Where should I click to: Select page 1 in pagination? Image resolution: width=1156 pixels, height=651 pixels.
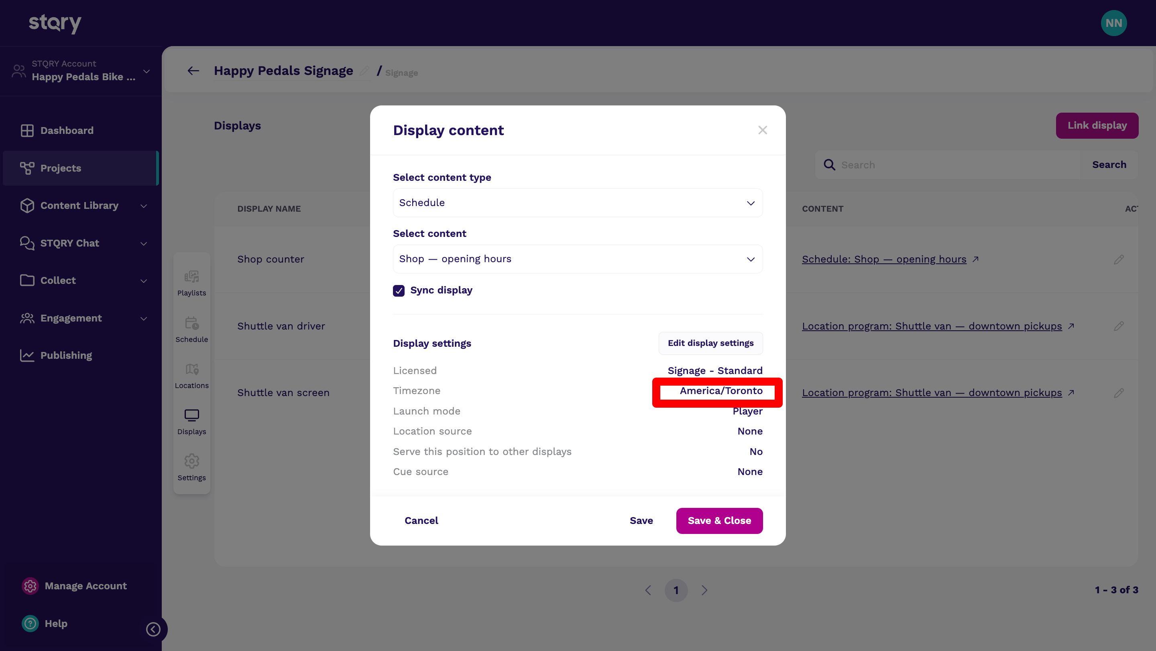coord(676,590)
